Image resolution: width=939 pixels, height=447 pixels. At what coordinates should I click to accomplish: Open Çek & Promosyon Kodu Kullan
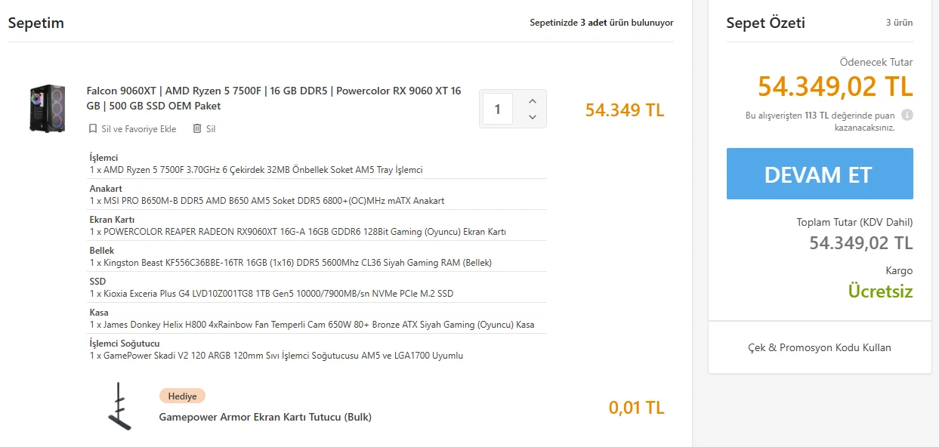click(820, 347)
